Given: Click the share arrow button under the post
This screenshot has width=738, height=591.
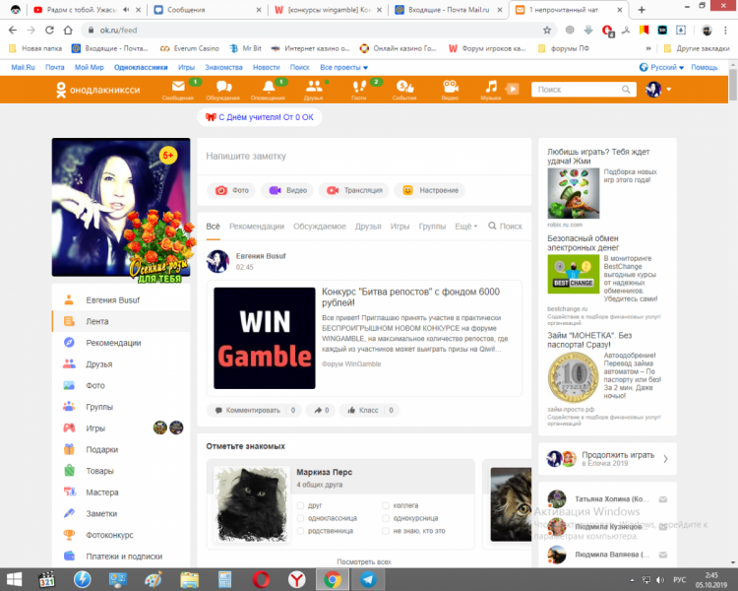Looking at the screenshot, I should 321,411.
